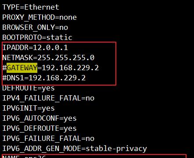Click the hash before GATEWAY
194x158 pixels.
[x=4, y=68]
